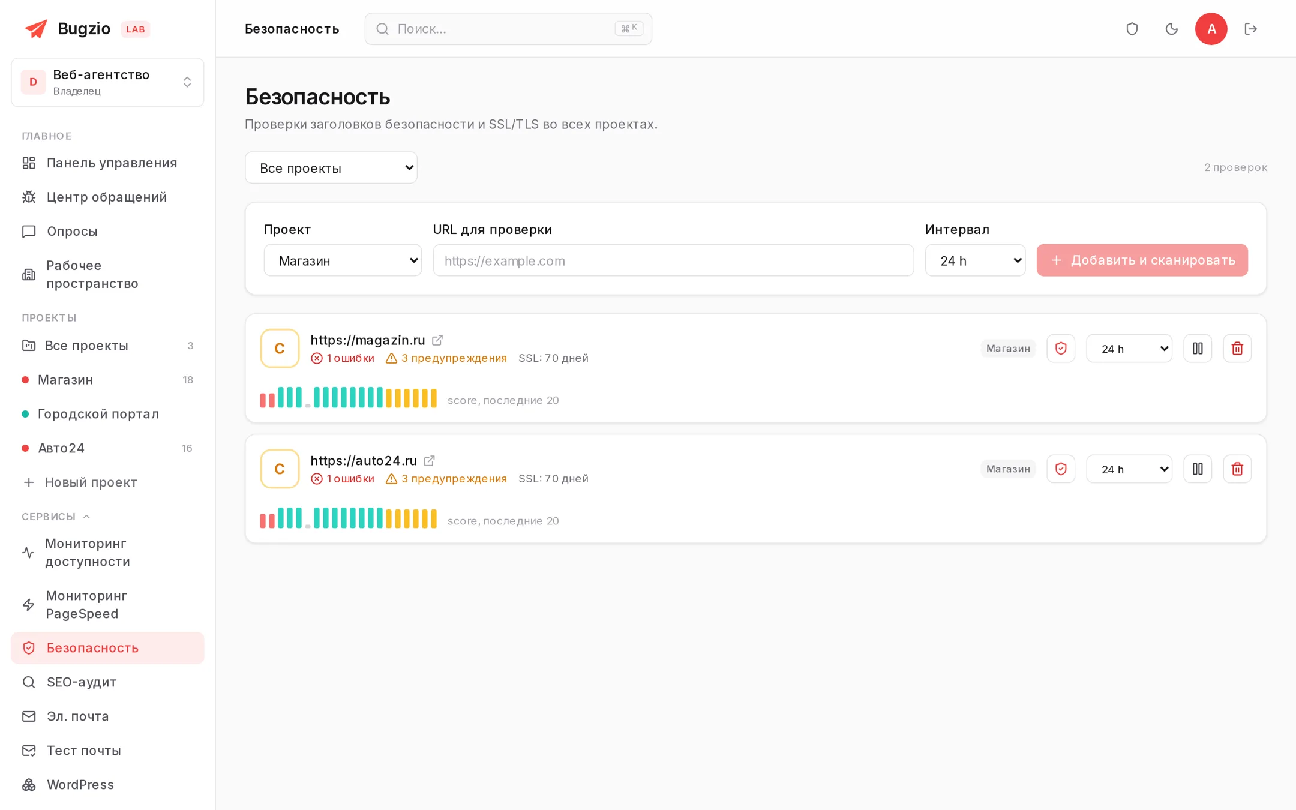This screenshot has height=810, width=1296.
Task: Open the Интервал 24 h dropdown in form
Action: [975, 260]
